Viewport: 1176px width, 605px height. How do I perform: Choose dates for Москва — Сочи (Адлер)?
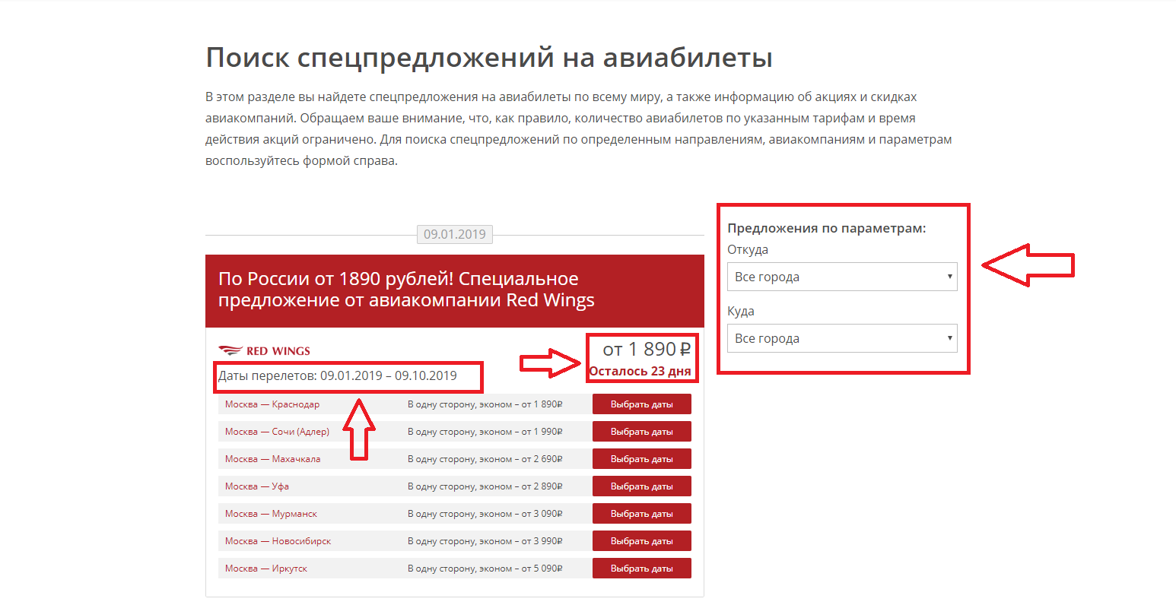[x=642, y=432]
